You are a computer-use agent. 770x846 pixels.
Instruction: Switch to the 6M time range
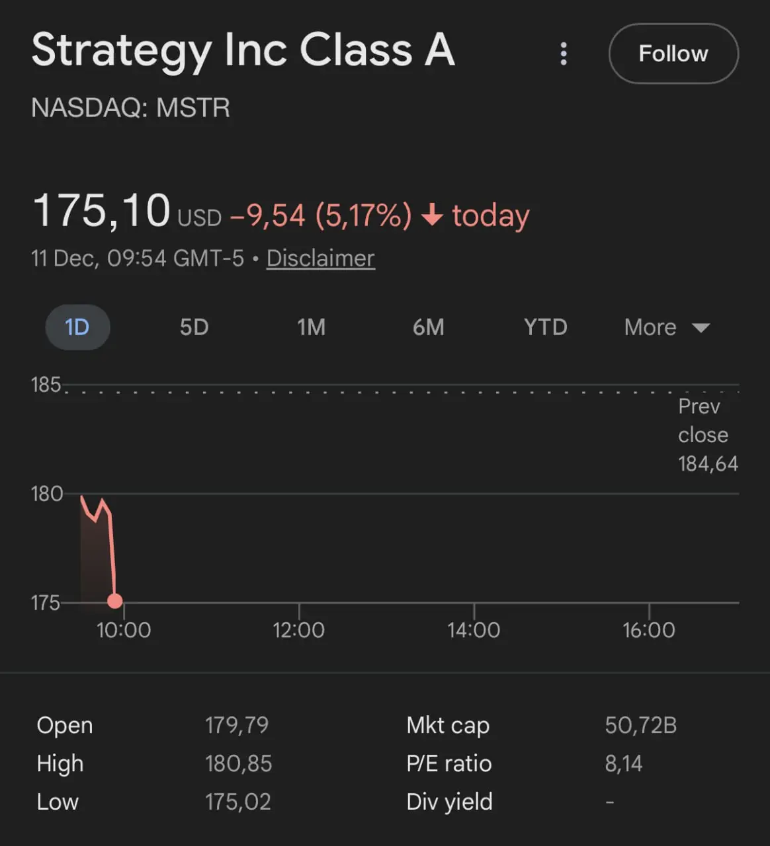tap(428, 327)
